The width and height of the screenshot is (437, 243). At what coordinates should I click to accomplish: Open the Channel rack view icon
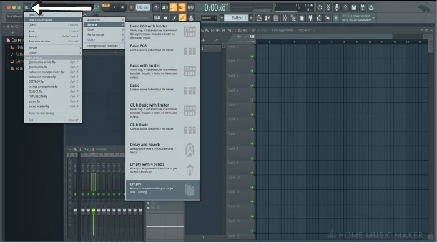[276, 18]
